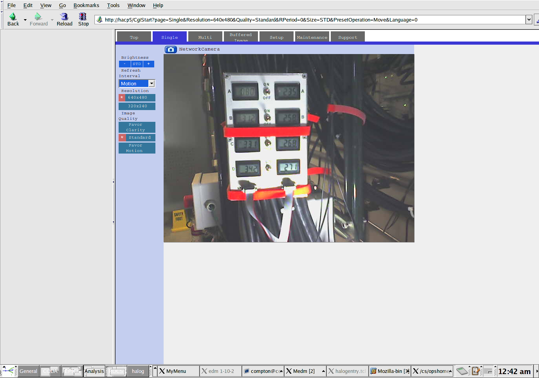Go to the Setup tab
This screenshot has height=378, width=539.
[x=276, y=36]
